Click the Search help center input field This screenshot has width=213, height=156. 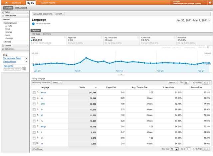pyautogui.click(x=12, y=69)
